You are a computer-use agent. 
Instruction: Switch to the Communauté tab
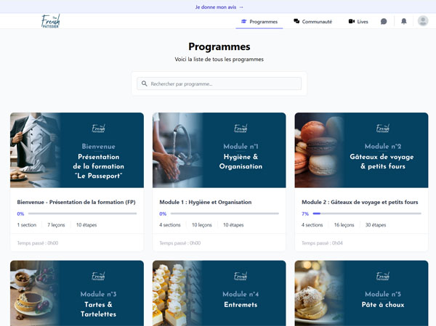312,22
